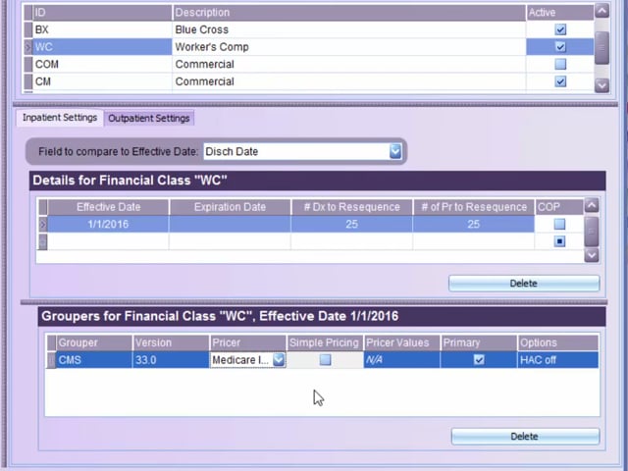Toggle Active checkbox in Worker's Comp row
The height and width of the screenshot is (471, 628).
pyautogui.click(x=560, y=47)
